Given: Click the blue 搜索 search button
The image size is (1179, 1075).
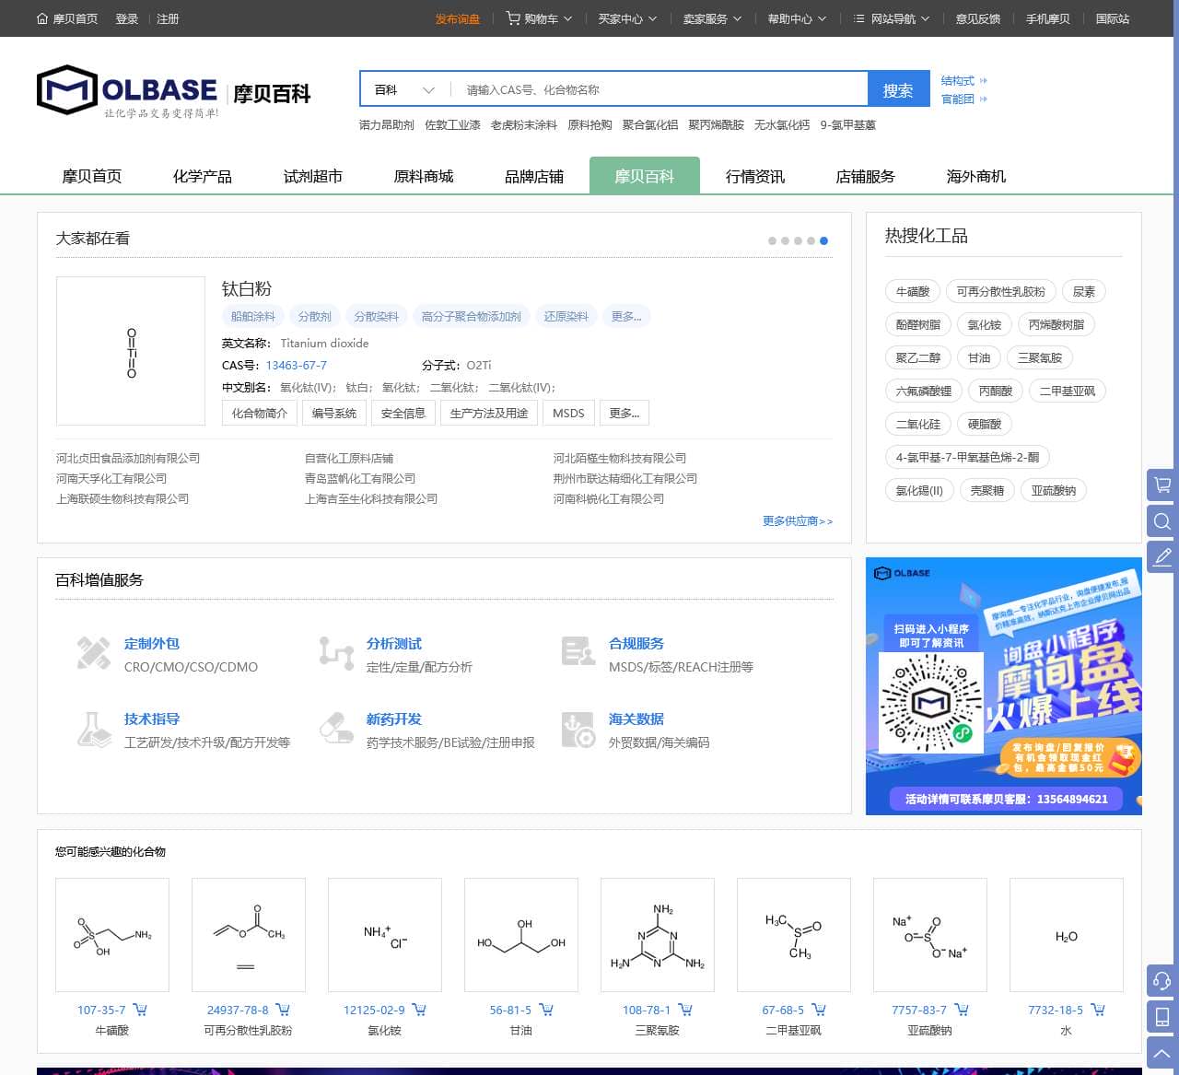Looking at the screenshot, I should coord(898,88).
